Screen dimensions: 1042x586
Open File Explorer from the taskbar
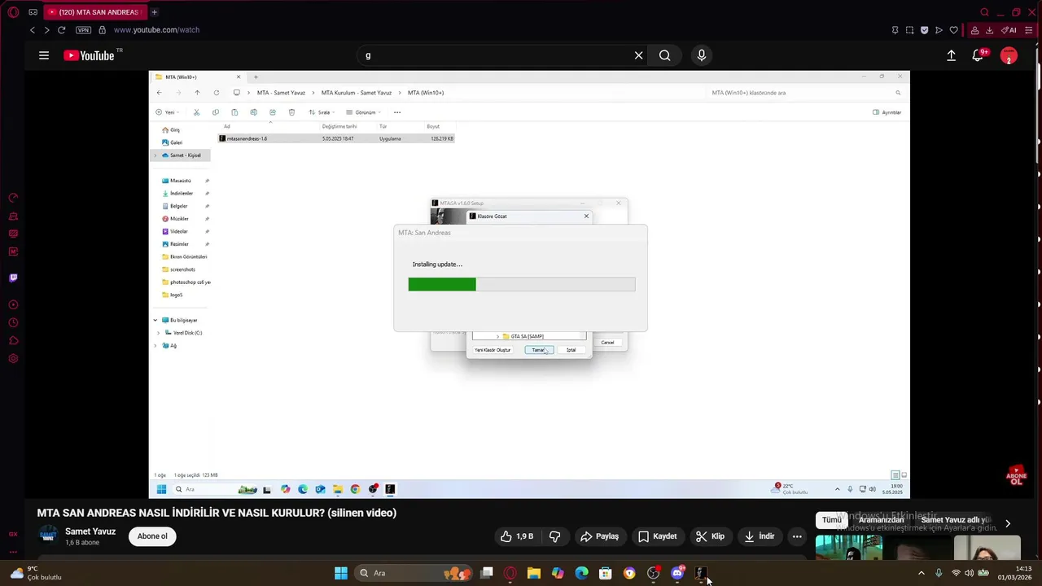pyautogui.click(x=534, y=573)
